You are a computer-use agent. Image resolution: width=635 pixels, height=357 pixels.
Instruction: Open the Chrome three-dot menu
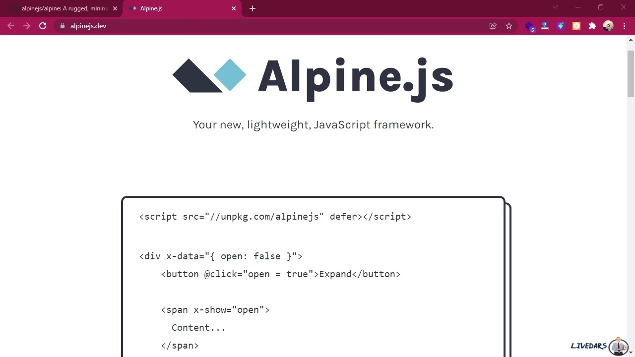(x=624, y=26)
